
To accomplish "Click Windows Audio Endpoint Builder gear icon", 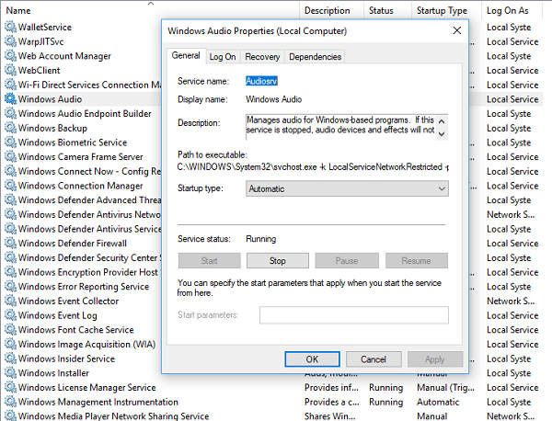I will [10, 114].
